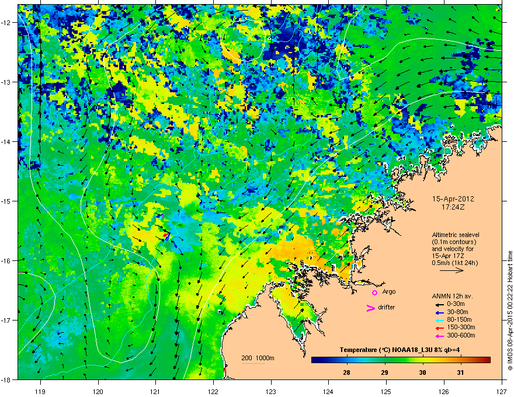Viewport: 514px width, 397px height.
Task: Click the '150-300m' depth label
Action: (x=461, y=327)
